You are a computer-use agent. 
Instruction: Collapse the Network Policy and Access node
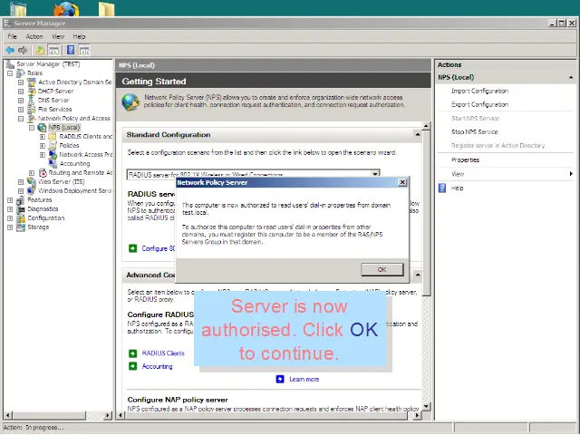coord(21,119)
